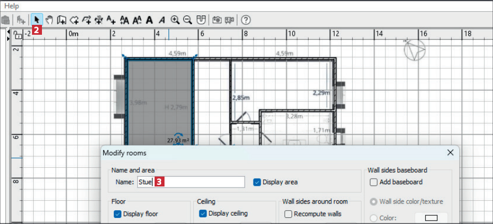
Task: Select the arrow selection tool
Action: point(37,20)
